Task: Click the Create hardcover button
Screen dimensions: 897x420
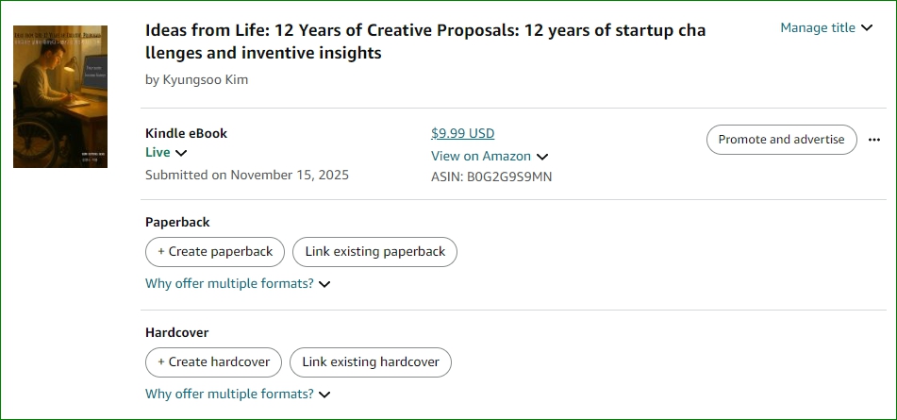Action: pyautogui.click(x=213, y=362)
